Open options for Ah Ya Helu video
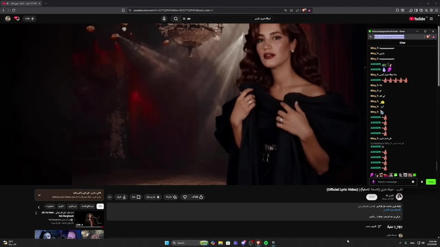 click(36, 213)
